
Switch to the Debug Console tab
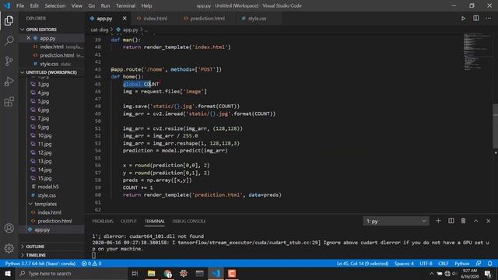pos(188,221)
